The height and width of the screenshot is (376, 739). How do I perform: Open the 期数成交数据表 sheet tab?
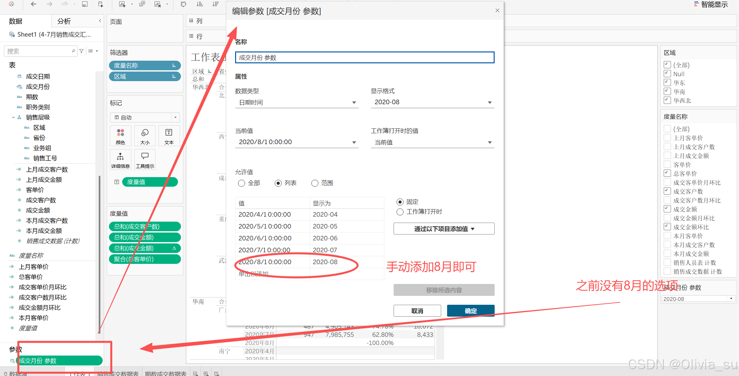165,373
